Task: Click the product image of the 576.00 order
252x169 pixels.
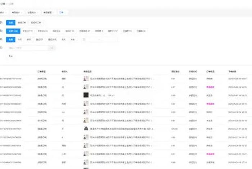Action: coord(86,128)
